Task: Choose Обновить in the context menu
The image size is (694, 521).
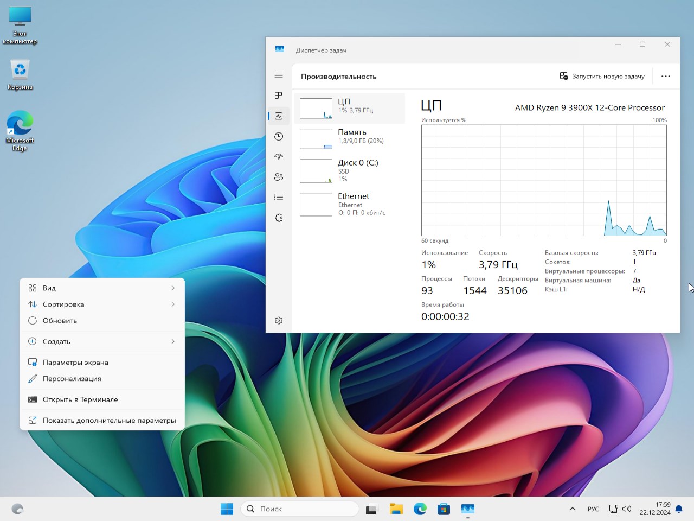Action: [102, 320]
